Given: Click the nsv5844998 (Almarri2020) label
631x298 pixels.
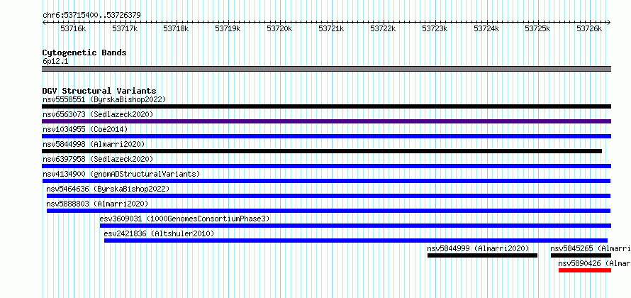Looking at the screenshot, I should [x=94, y=144].
